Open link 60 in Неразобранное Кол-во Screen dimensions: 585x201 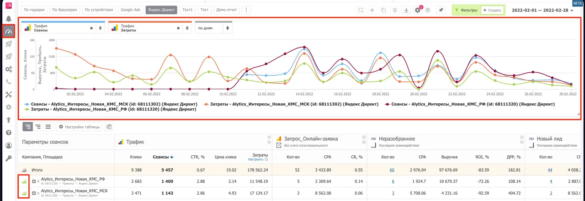tap(392, 170)
